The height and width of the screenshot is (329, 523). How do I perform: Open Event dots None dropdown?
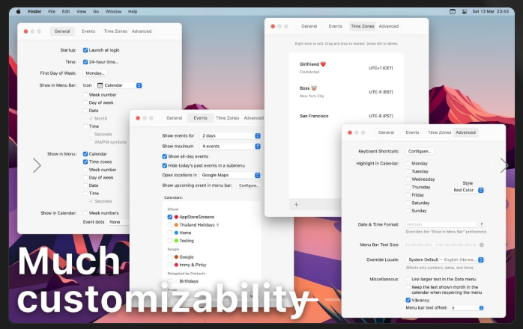[118, 222]
